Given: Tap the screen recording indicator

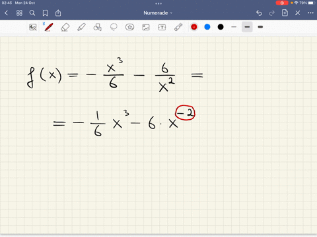Looking at the screenshot, I should (282, 3).
